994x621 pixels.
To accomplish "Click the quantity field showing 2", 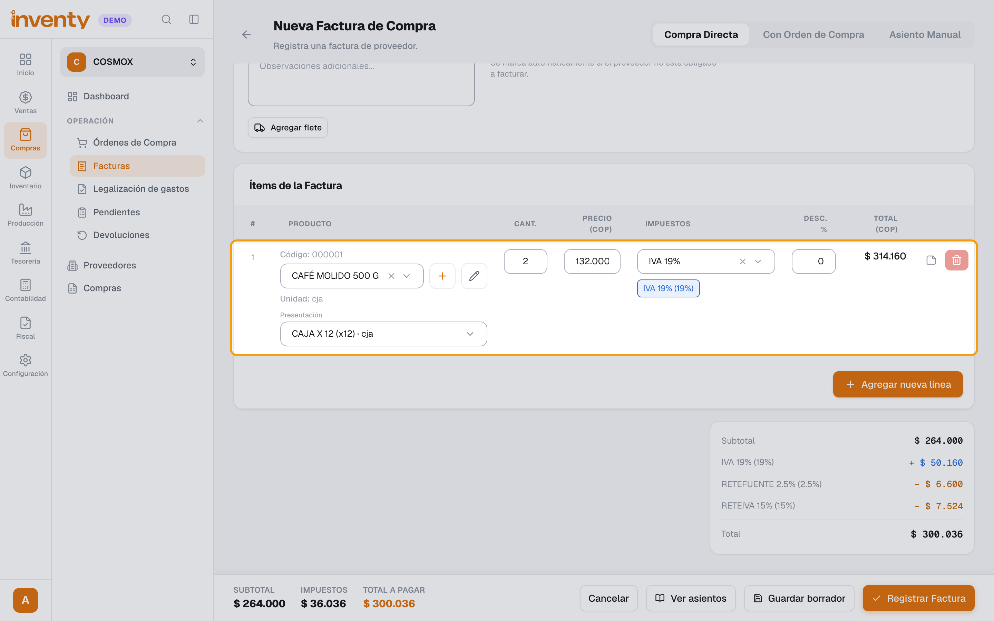I will pos(525,261).
